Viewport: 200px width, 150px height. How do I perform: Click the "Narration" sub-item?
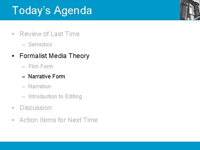tap(40, 86)
